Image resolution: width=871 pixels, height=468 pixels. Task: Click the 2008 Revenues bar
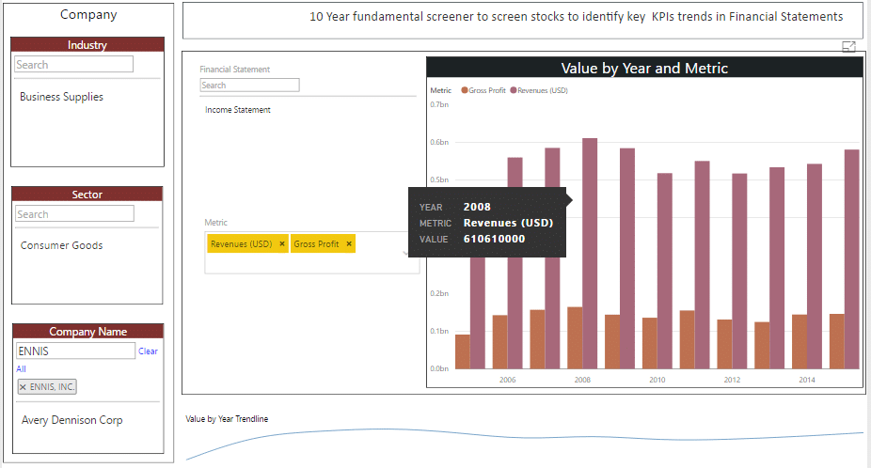(x=590, y=253)
